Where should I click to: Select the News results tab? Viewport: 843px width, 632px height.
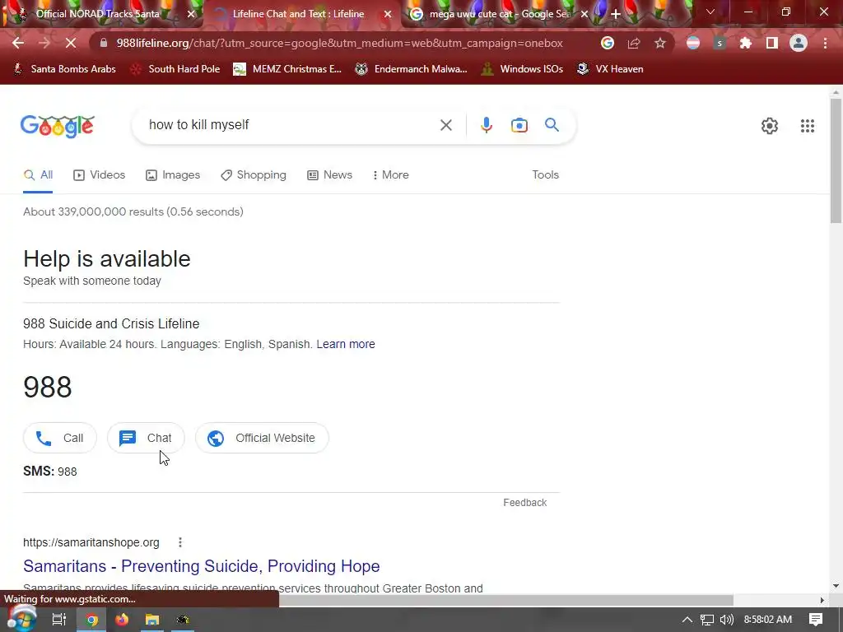(x=329, y=174)
